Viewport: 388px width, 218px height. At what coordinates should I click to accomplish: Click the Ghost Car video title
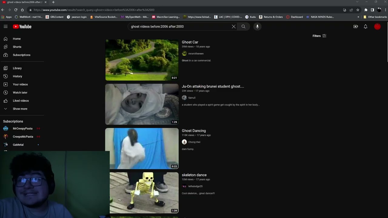pos(190,42)
